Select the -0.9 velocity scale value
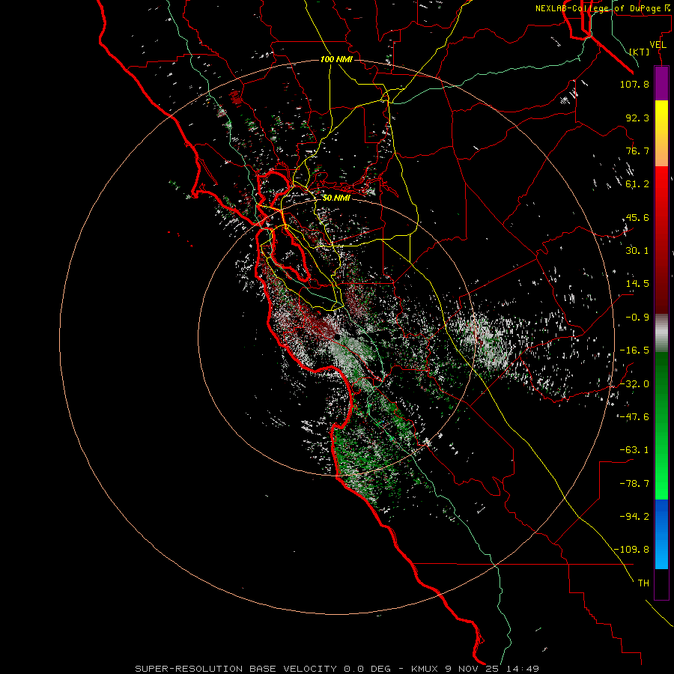The width and height of the screenshot is (674, 674). coord(637,318)
